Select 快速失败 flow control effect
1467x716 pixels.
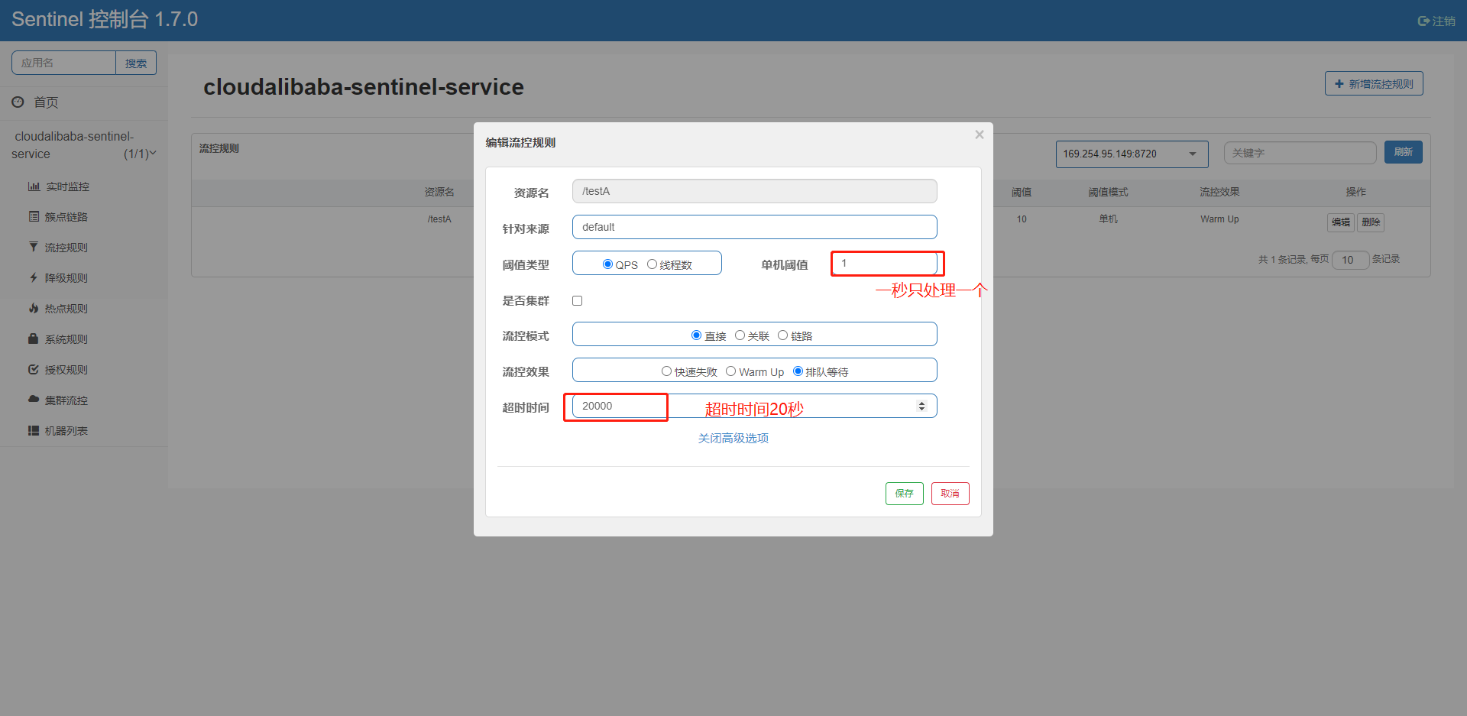pyautogui.click(x=666, y=371)
